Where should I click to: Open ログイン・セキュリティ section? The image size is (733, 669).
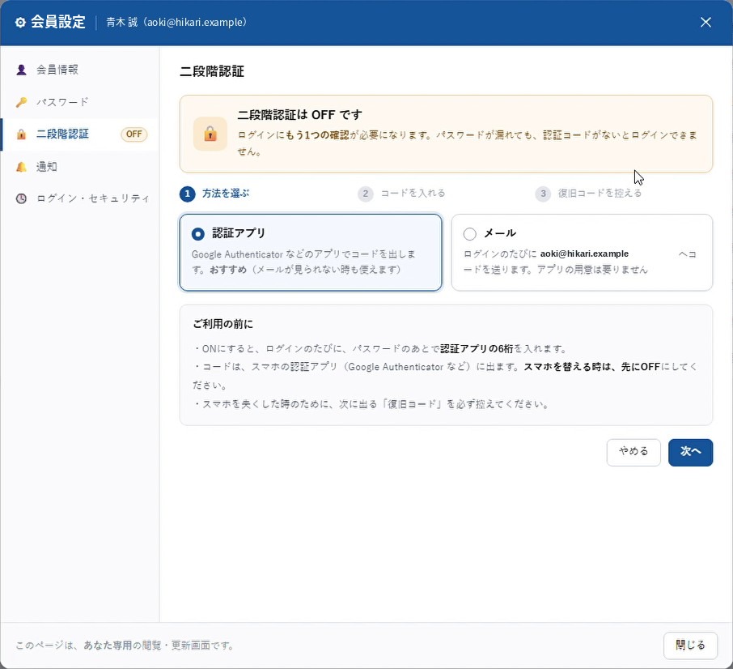pos(80,198)
